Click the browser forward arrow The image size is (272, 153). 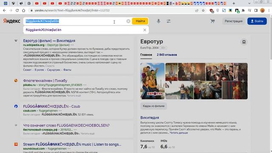11,10
